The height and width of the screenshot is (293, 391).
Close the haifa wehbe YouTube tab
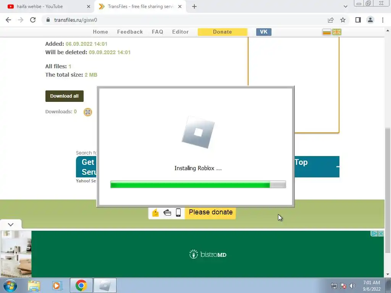tap(89, 6)
